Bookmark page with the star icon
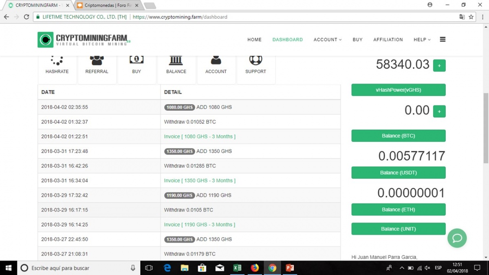 click(x=471, y=17)
